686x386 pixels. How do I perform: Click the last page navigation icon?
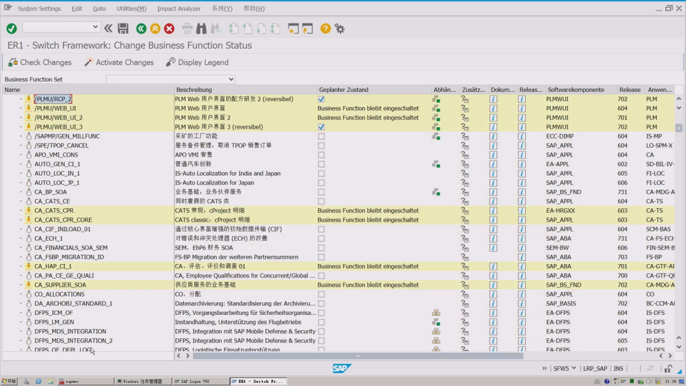point(275,29)
